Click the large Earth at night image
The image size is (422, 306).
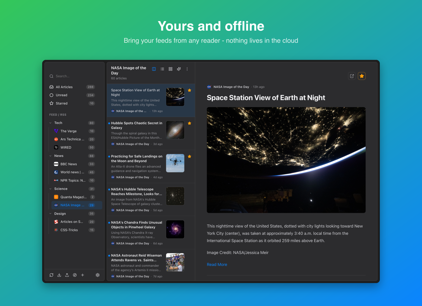click(x=286, y=160)
